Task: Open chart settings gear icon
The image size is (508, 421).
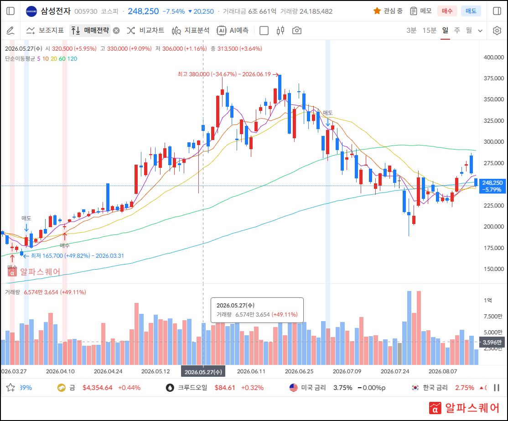Action: (x=497, y=31)
